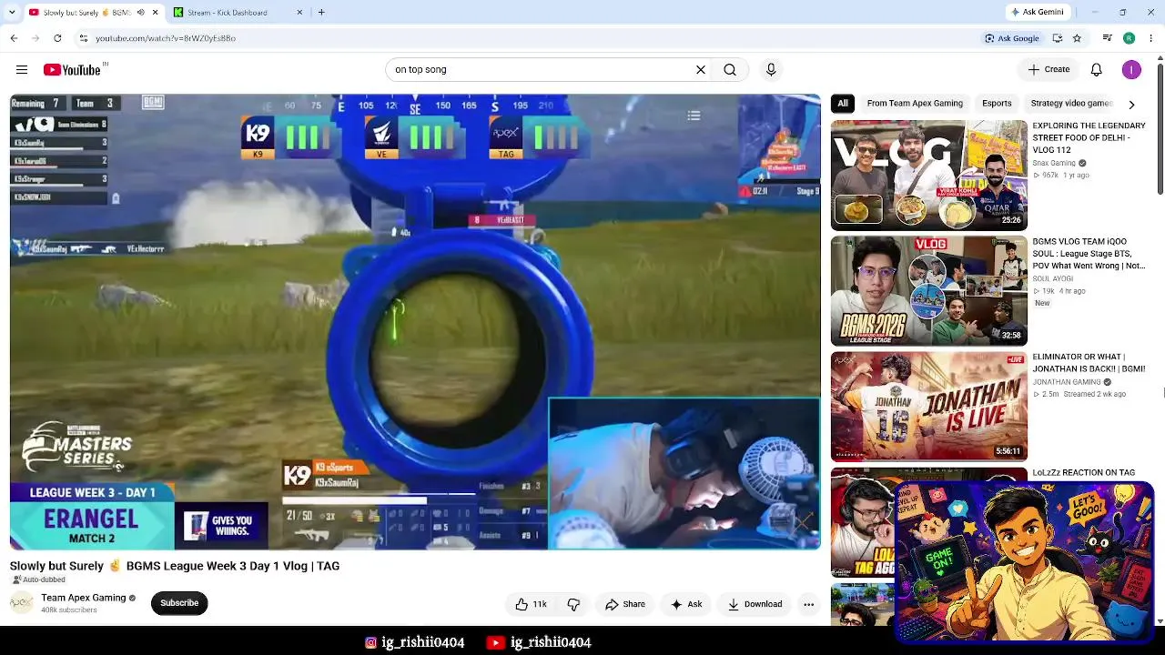This screenshot has height=655, width=1165.
Task: Open the Chrome three-dot menu
Action: pos(1150,38)
